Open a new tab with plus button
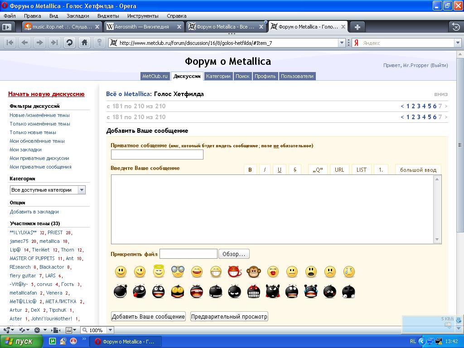Image resolution: width=464 pixels, height=348 pixels. click(357, 27)
